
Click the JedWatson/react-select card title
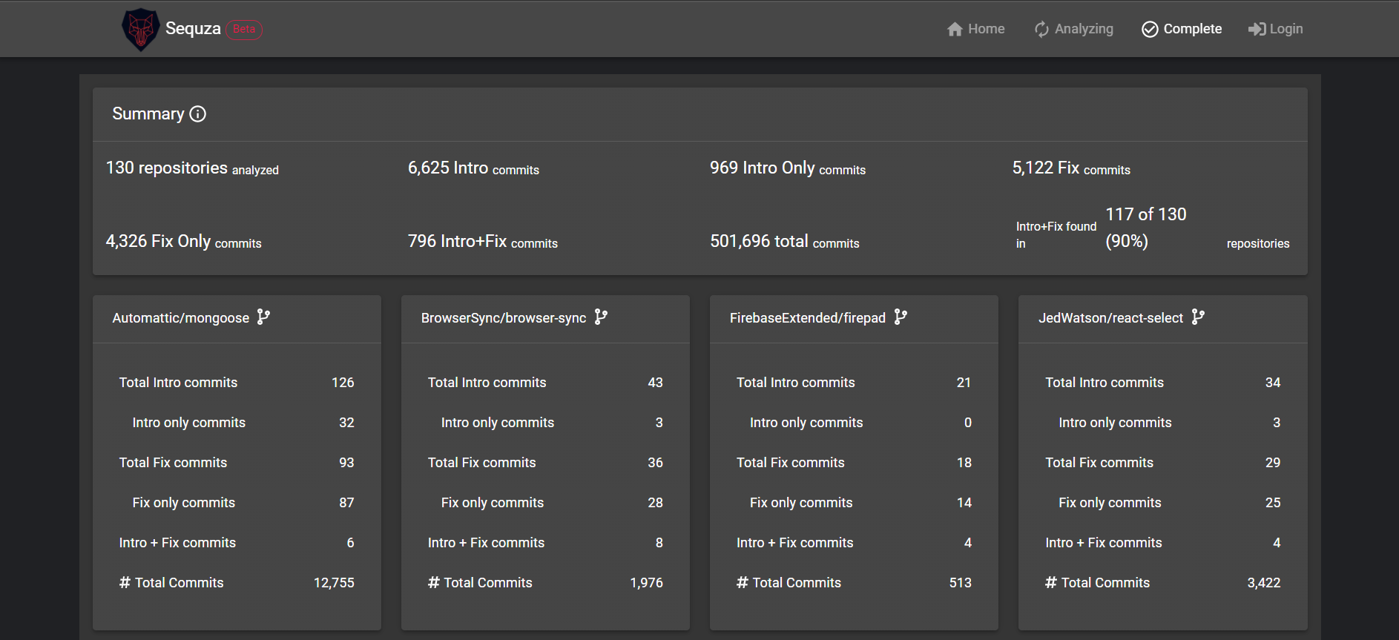pos(1110,318)
